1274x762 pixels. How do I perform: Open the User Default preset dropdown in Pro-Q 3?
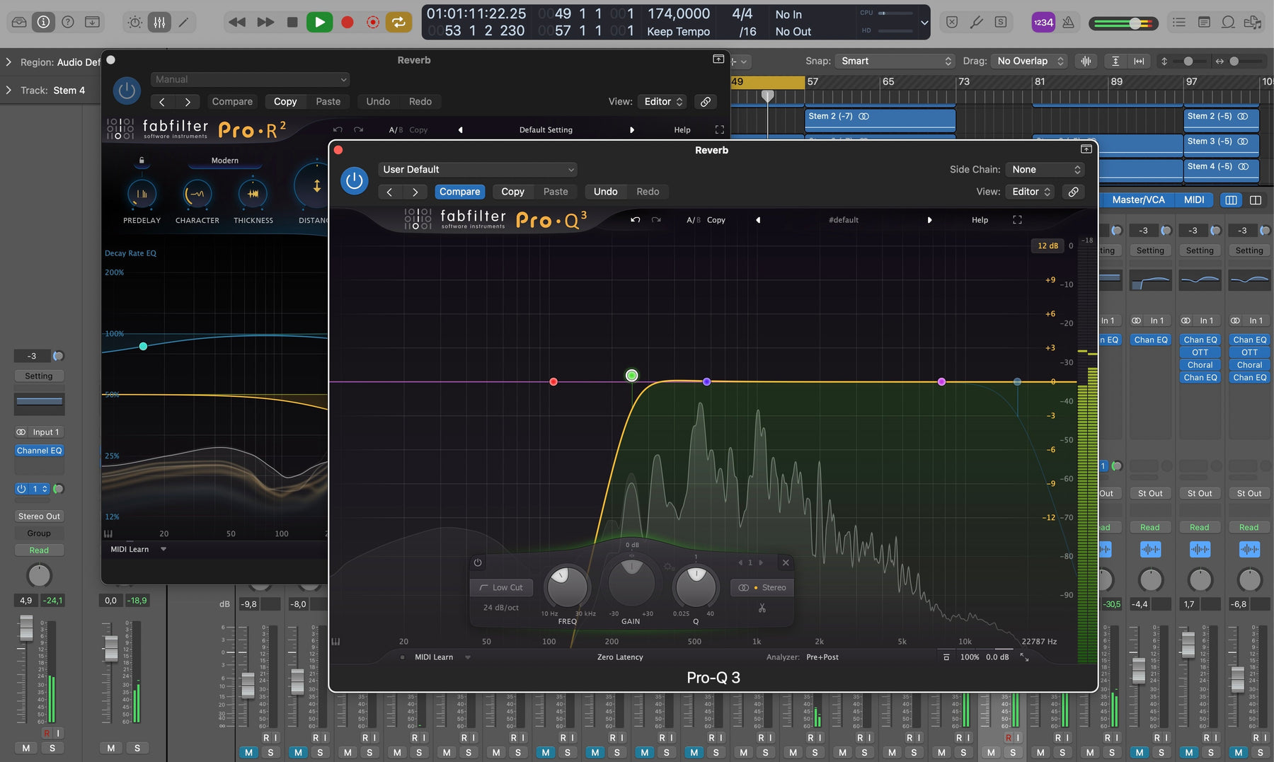click(478, 169)
